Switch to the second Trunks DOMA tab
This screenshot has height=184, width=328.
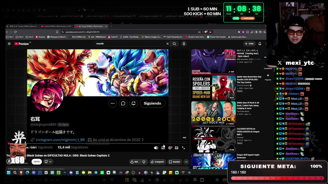coord(57,26)
